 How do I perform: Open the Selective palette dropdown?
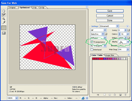(97, 34)
